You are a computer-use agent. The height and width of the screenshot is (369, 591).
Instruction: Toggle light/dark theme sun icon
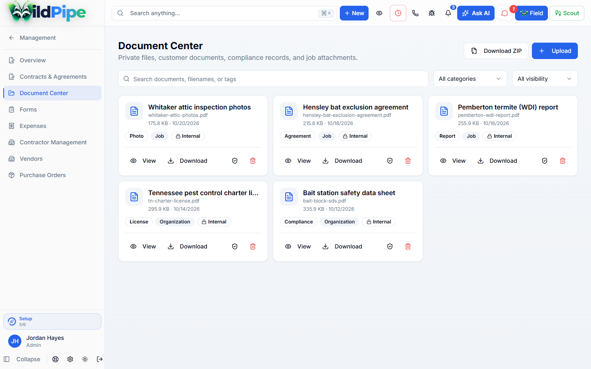click(x=85, y=359)
